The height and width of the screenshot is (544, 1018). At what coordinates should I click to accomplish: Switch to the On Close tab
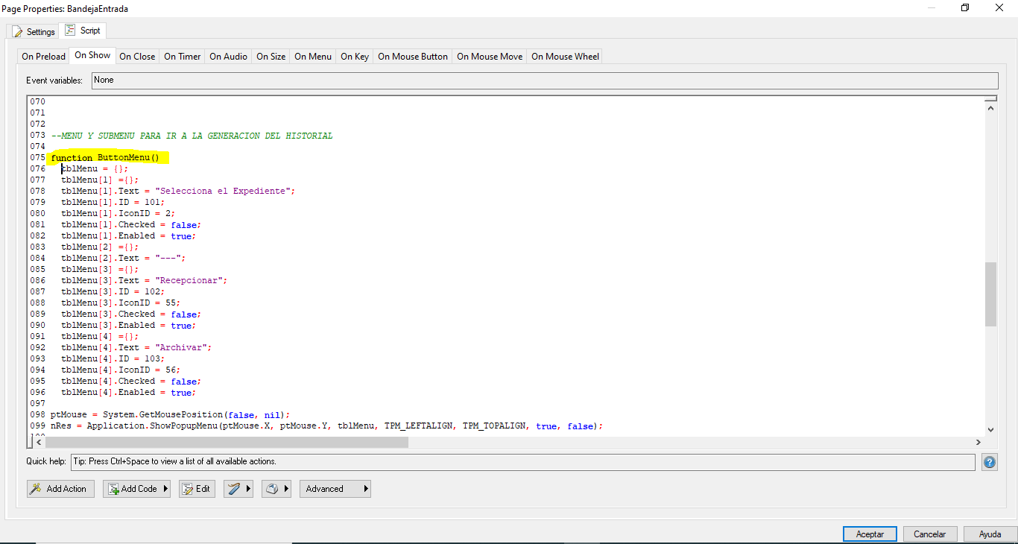click(137, 57)
